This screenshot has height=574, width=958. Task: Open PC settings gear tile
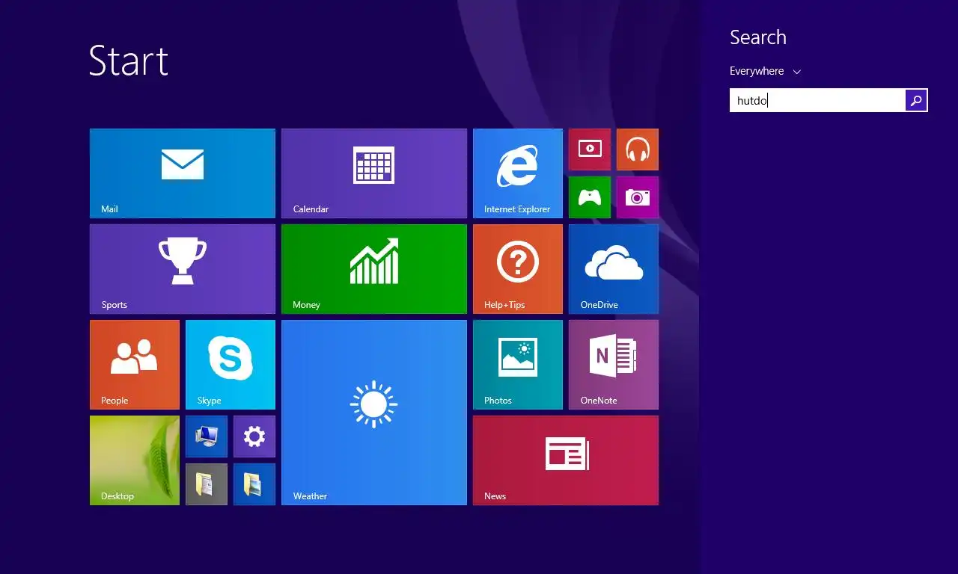coord(254,436)
